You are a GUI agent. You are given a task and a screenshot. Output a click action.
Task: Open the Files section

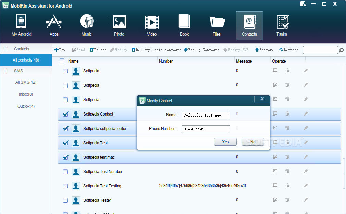point(217,26)
